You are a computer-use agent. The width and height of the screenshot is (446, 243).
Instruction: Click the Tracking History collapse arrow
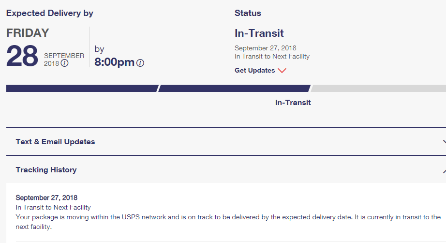click(444, 171)
